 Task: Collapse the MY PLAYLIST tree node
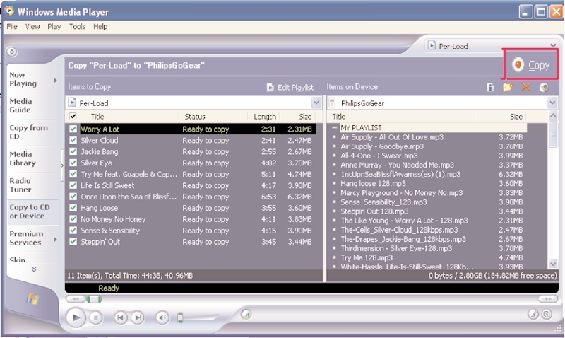(334, 128)
